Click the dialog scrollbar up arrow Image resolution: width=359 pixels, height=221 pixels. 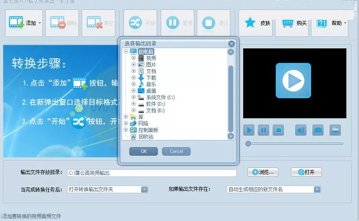click(x=231, y=52)
